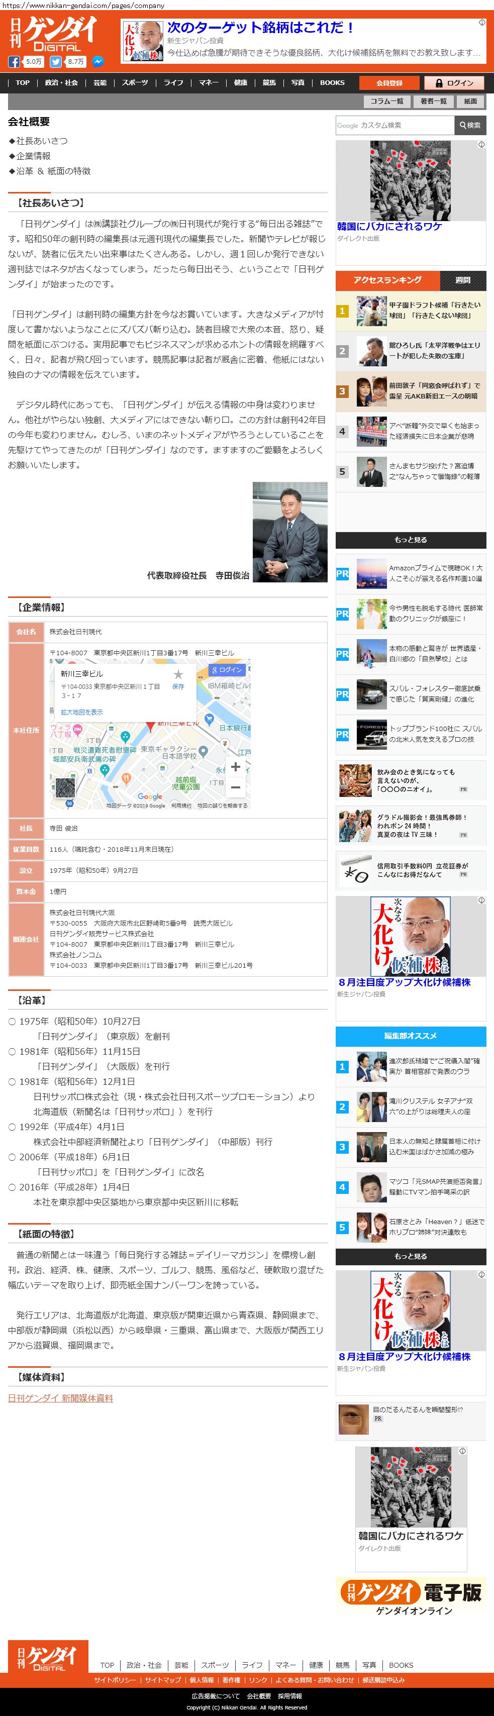Open 芸能 in the navigation bar
The height and width of the screenshot is (1716, 494).
point(100,82)
